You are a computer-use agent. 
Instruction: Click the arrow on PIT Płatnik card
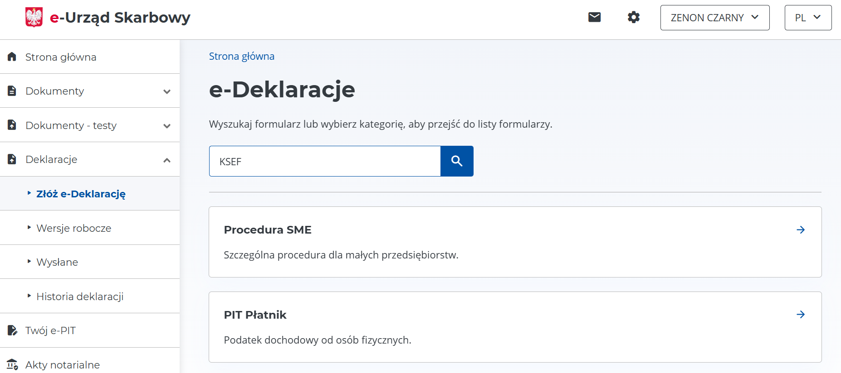[x=801, y=315]
